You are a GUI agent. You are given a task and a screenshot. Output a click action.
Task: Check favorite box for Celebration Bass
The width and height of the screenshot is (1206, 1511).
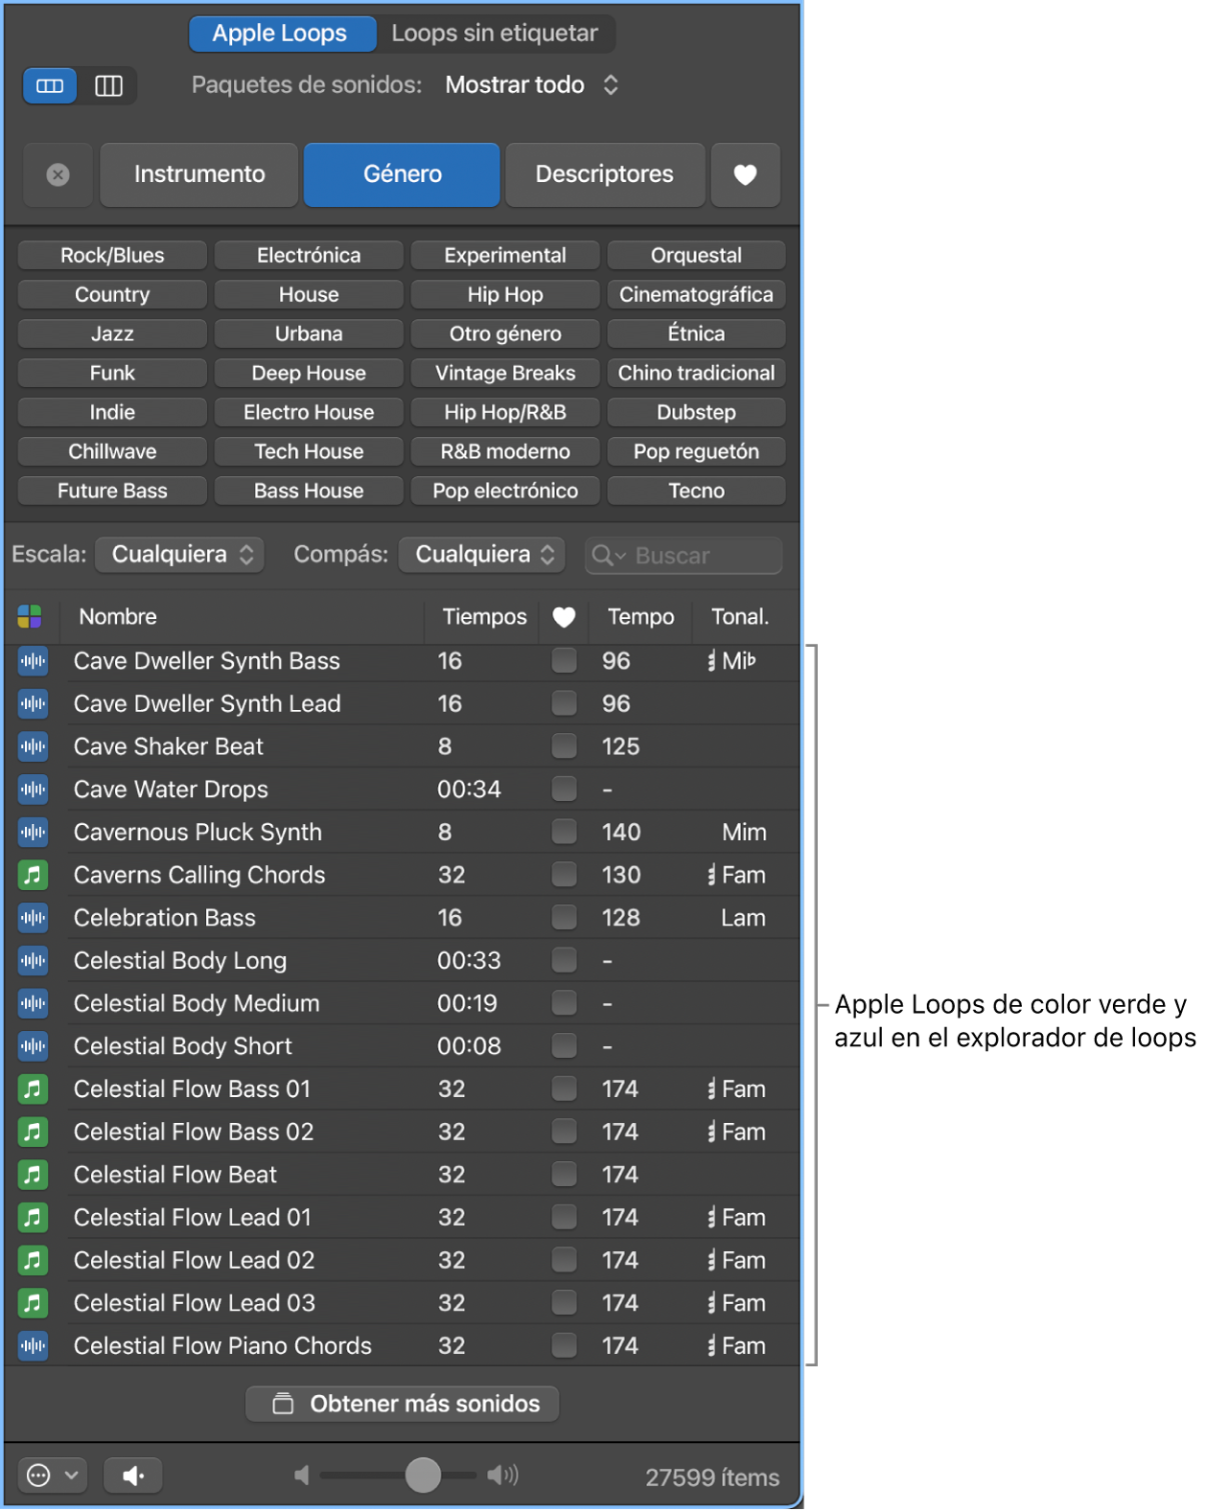(x=564, y=918)
